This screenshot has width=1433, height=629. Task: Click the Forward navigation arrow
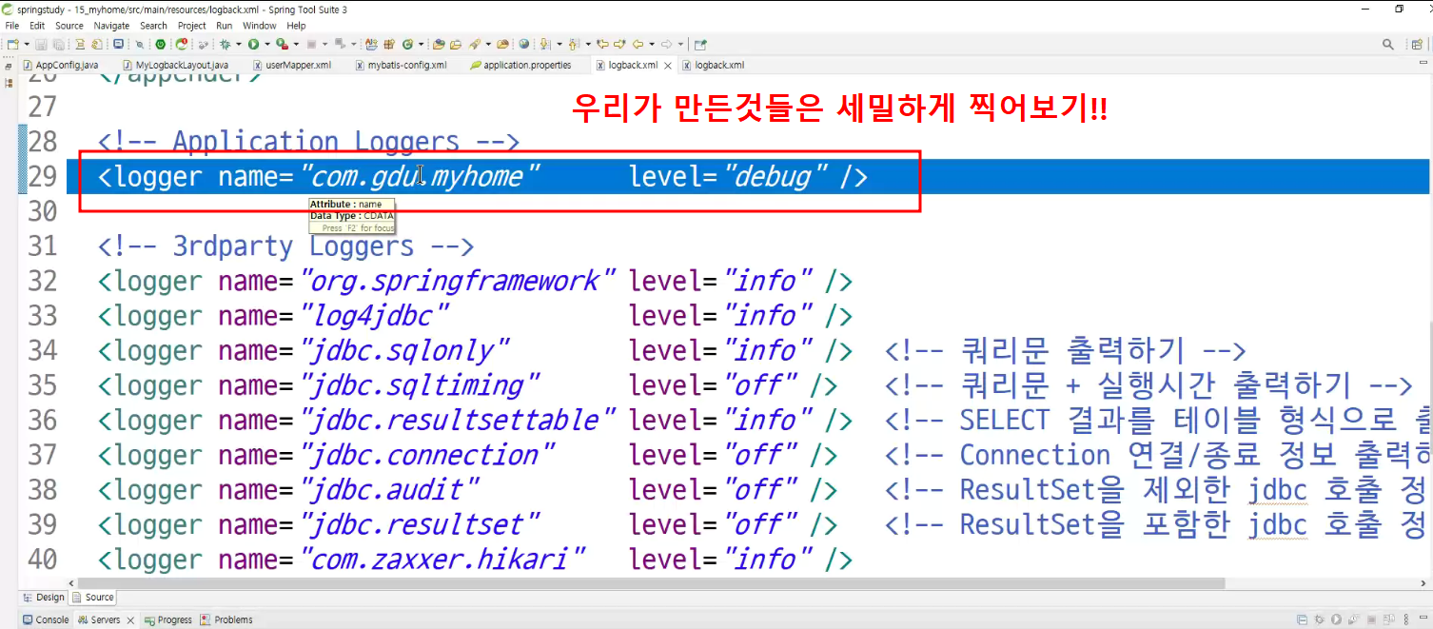click(666, 44)
